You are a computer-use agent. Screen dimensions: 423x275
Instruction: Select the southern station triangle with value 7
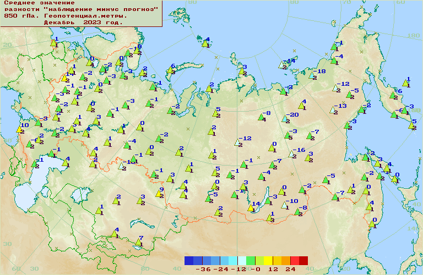tap(138, 242)
